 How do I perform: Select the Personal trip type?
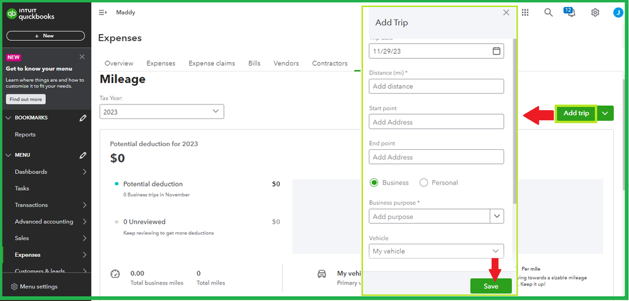pyautogui.click(x=424, y=183)
